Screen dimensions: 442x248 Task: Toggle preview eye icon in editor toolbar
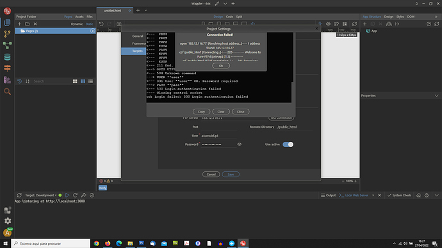[329, 24]
